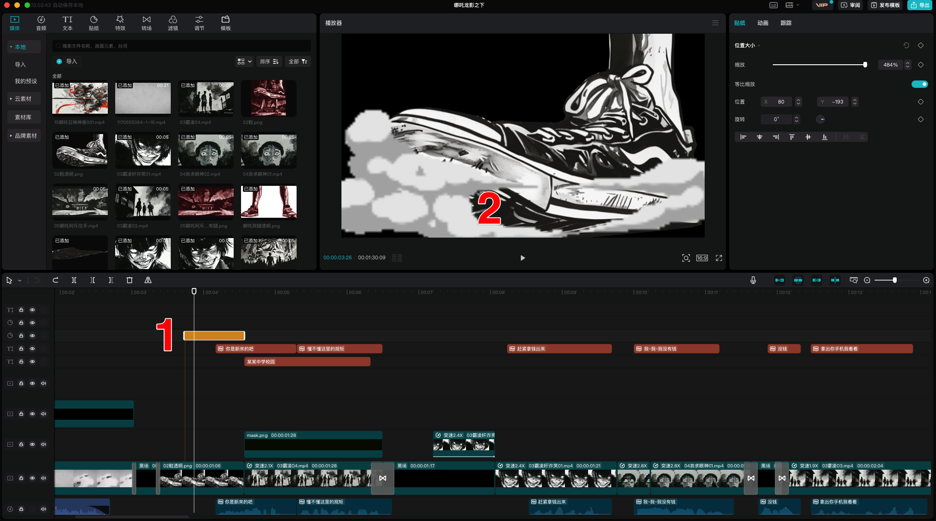Mute the main video track
936x521 pixels.
pos(43,478)
